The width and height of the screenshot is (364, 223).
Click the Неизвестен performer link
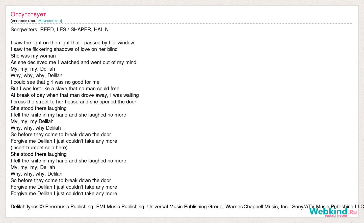pyautogui.click(x=49, y=21)
